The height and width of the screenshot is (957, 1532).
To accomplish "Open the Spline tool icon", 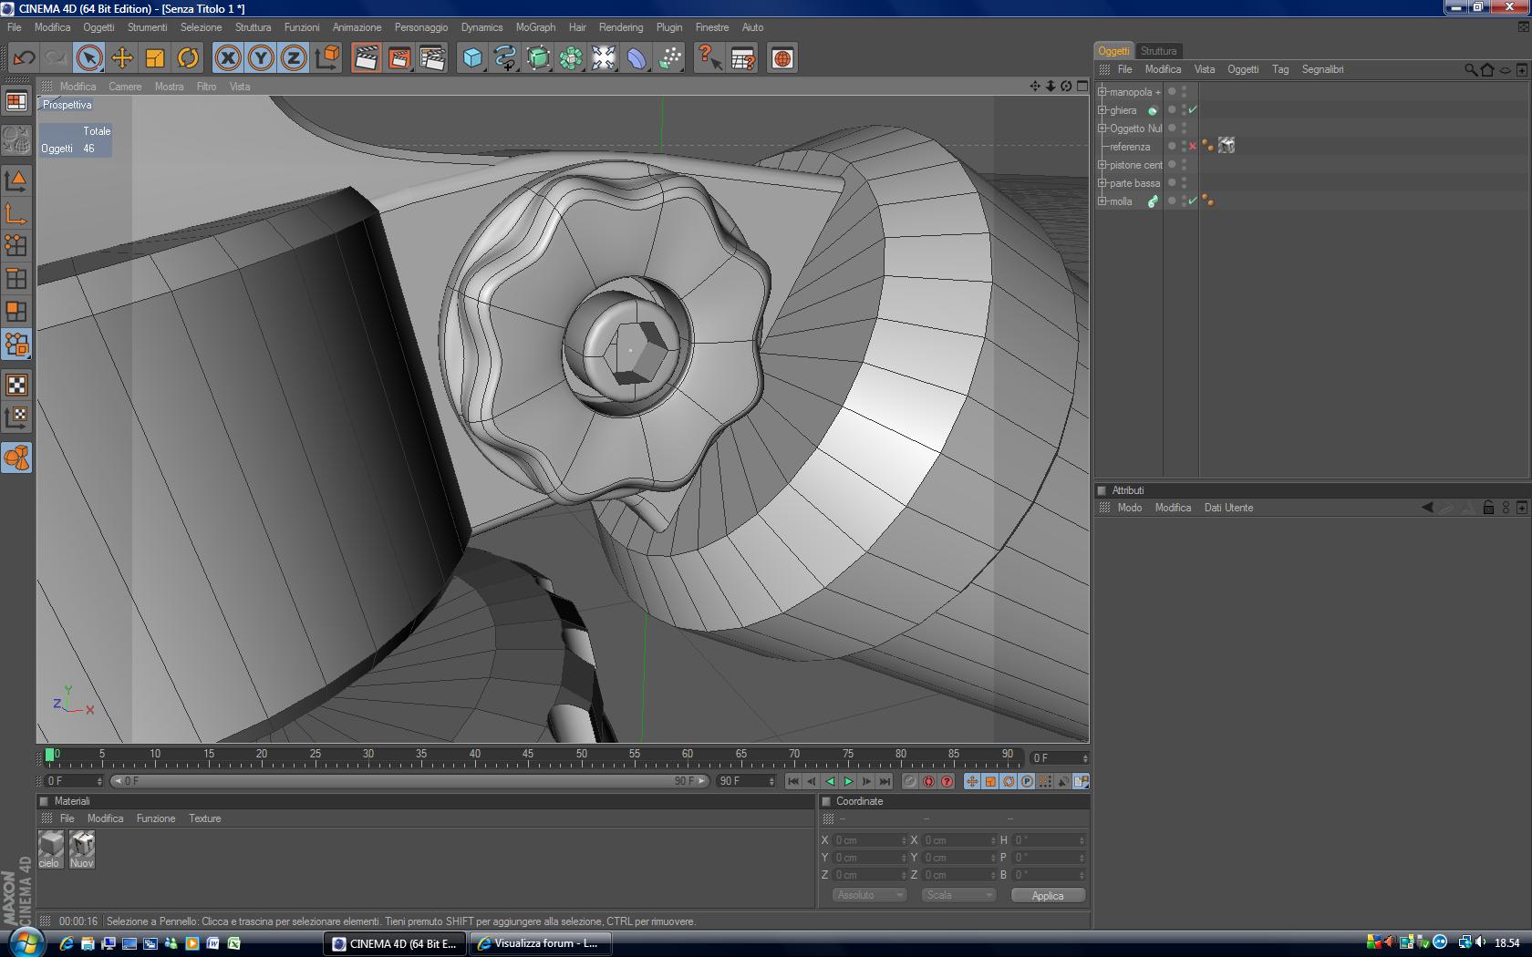I will pyautogui.click(x=504, y=58).
